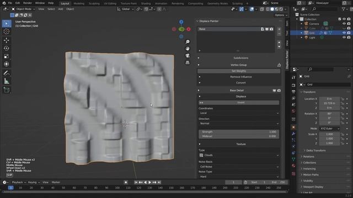Click the viewport zoom magnifier icon

click(188, 42)
